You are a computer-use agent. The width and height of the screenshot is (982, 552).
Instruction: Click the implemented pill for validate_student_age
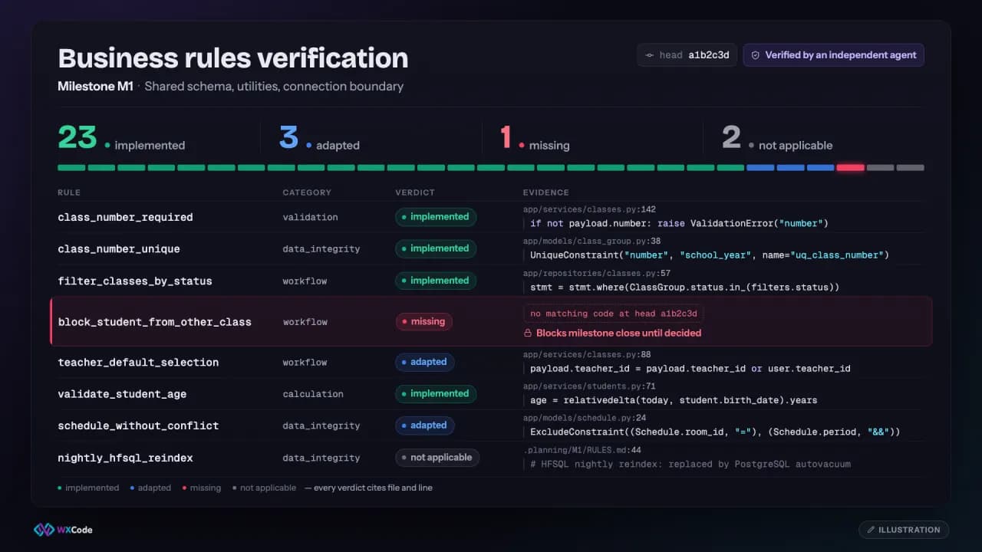coord(436,394)
